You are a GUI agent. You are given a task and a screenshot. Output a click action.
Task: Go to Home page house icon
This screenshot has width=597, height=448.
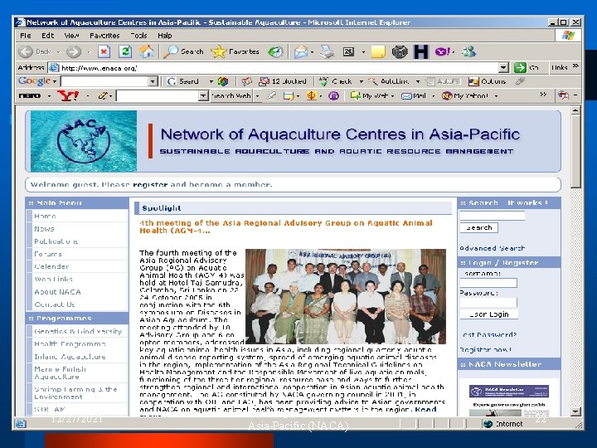[146, 51]
